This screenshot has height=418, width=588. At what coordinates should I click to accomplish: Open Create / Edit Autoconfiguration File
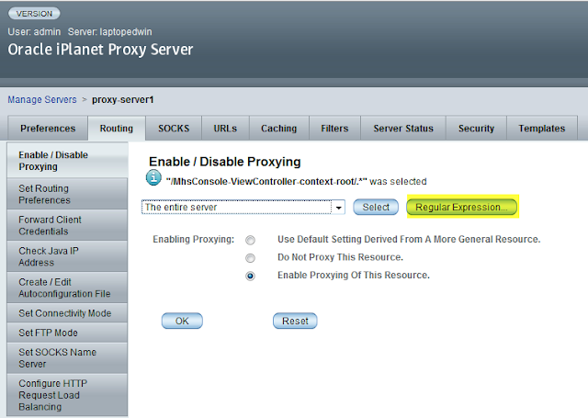[x=67, y=288]
